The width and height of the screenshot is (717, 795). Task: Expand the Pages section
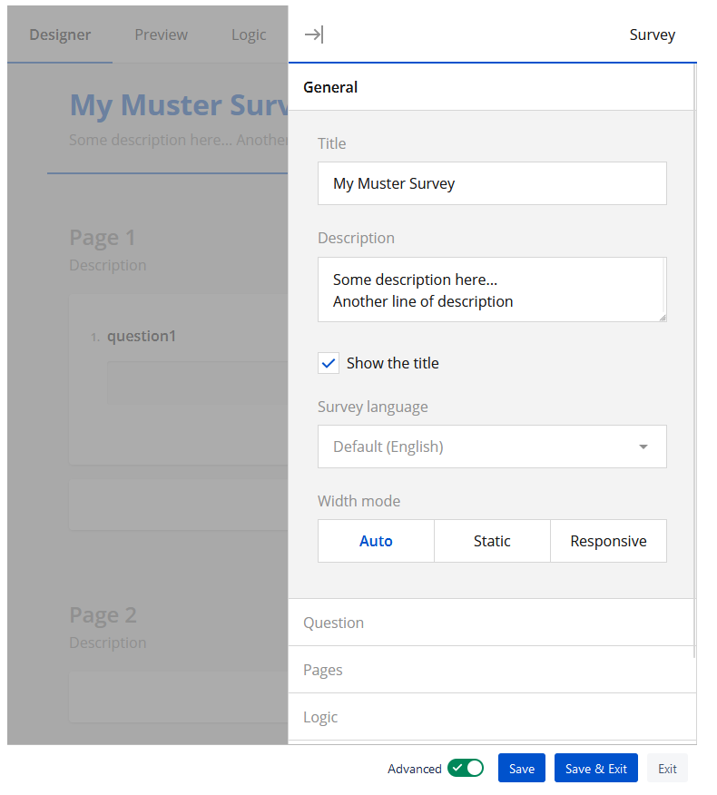[x=491, y=670]
